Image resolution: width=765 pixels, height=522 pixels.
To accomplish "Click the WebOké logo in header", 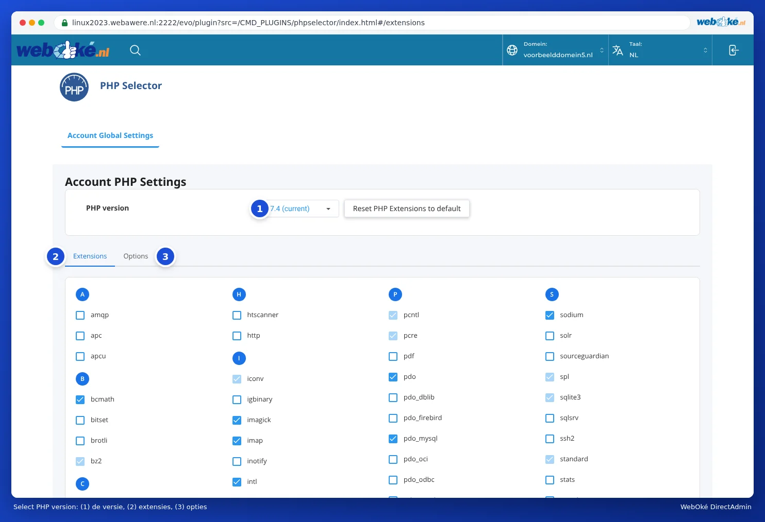I will point(63,50).
